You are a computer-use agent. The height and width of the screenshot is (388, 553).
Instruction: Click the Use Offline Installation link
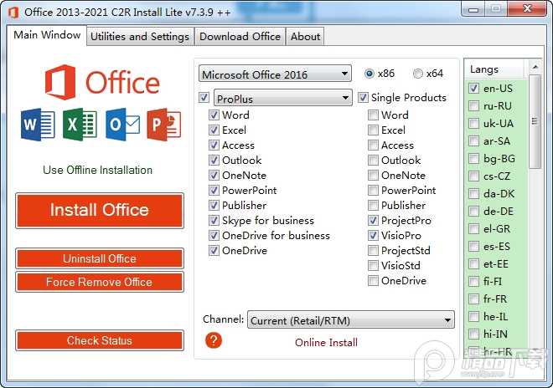click(x=98, y=170)
